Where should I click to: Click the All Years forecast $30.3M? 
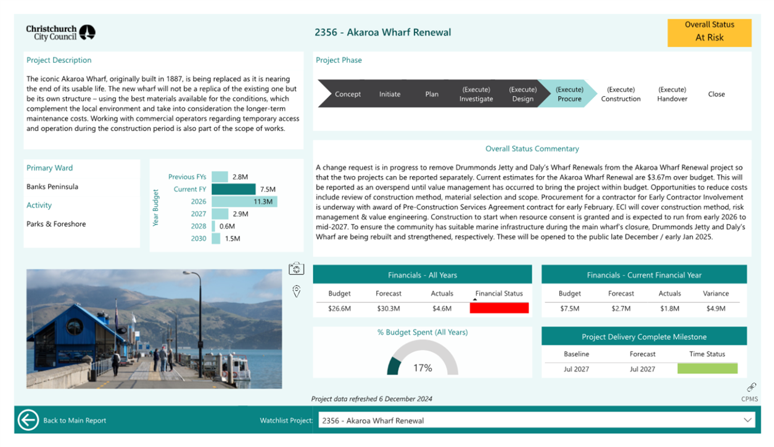click(x=389, y=308)
